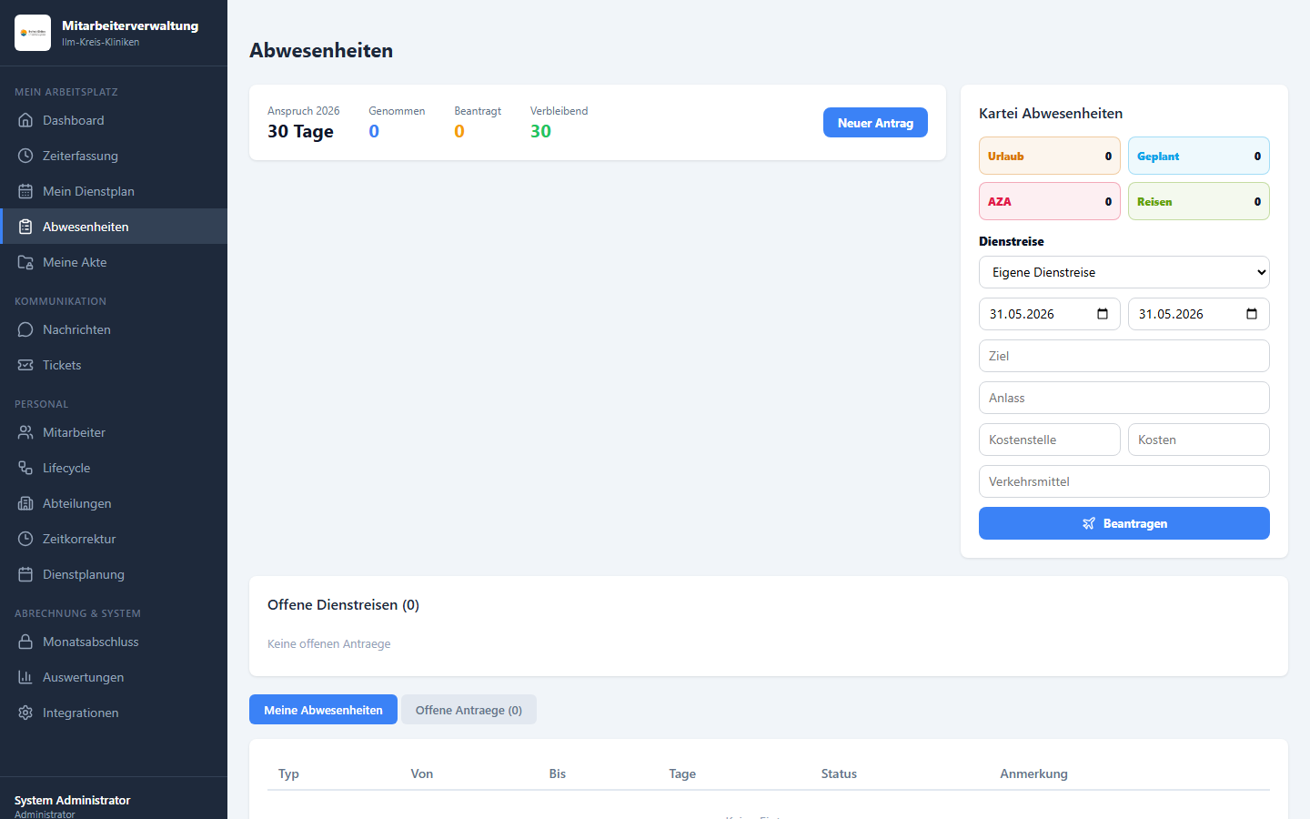Click the Tickets icon in sidebar
The height and width of the screenshot is (819, 1310).
point(25,365)
